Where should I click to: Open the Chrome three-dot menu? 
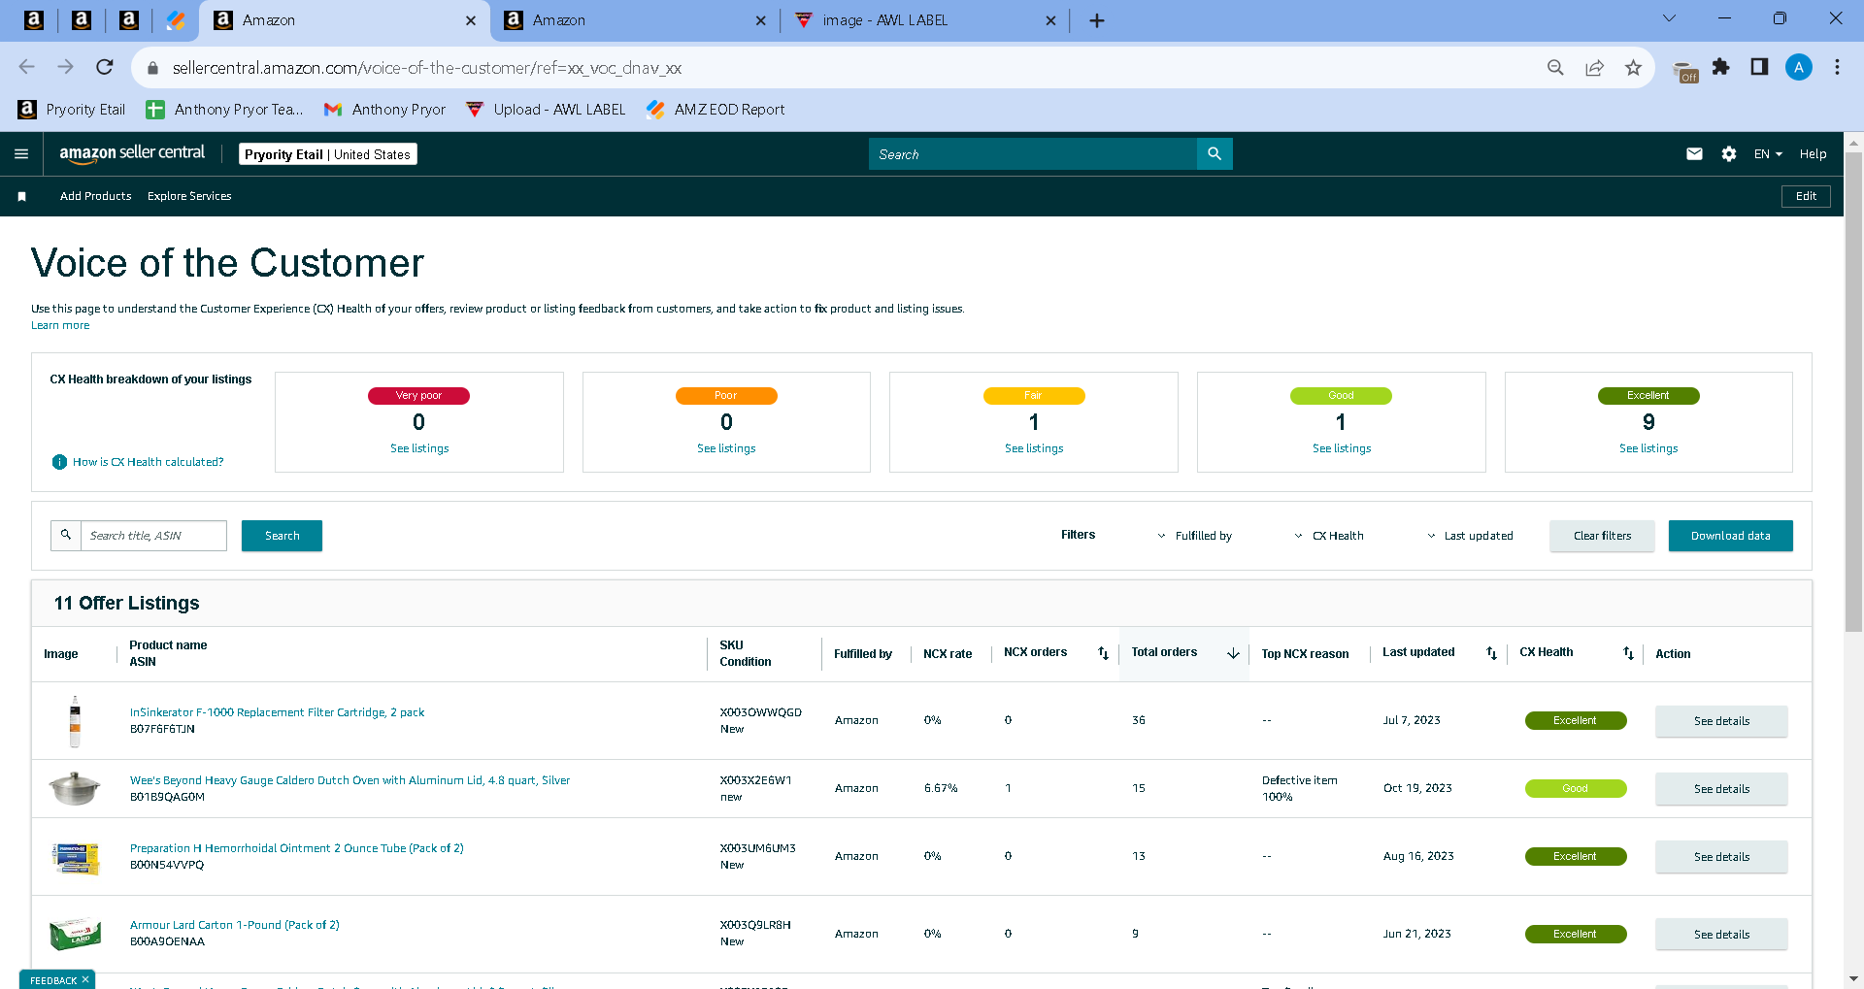point(1837,67)
